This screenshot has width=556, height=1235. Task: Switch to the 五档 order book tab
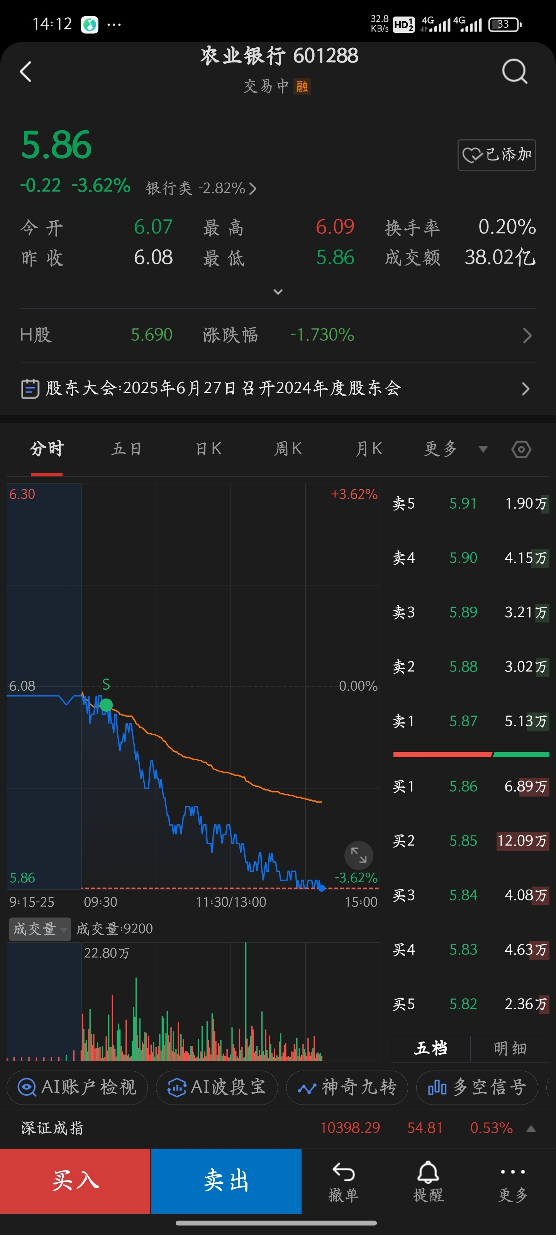point(430,1049)
